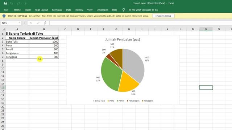Click the Jumlah Penjualan (pcs) header cell
232x130 pixels.
44,38
